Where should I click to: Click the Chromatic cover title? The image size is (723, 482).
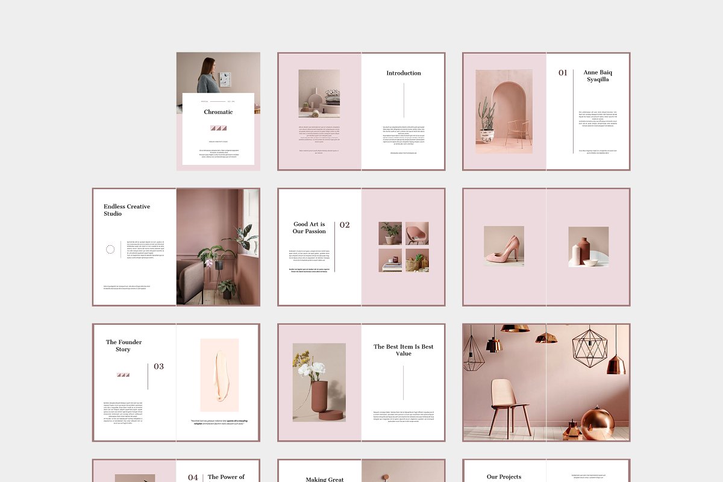218,112
